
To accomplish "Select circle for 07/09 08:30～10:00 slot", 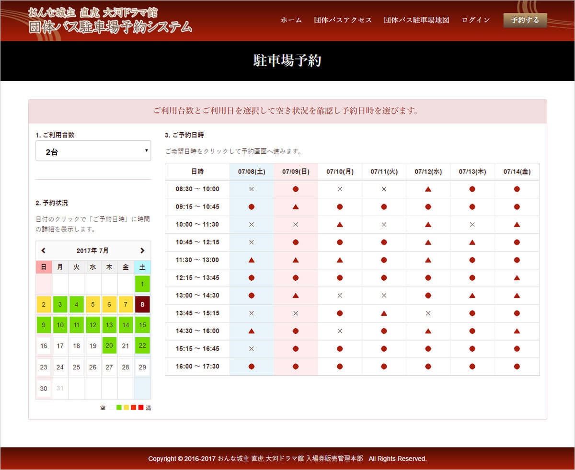I will (296, 189).
